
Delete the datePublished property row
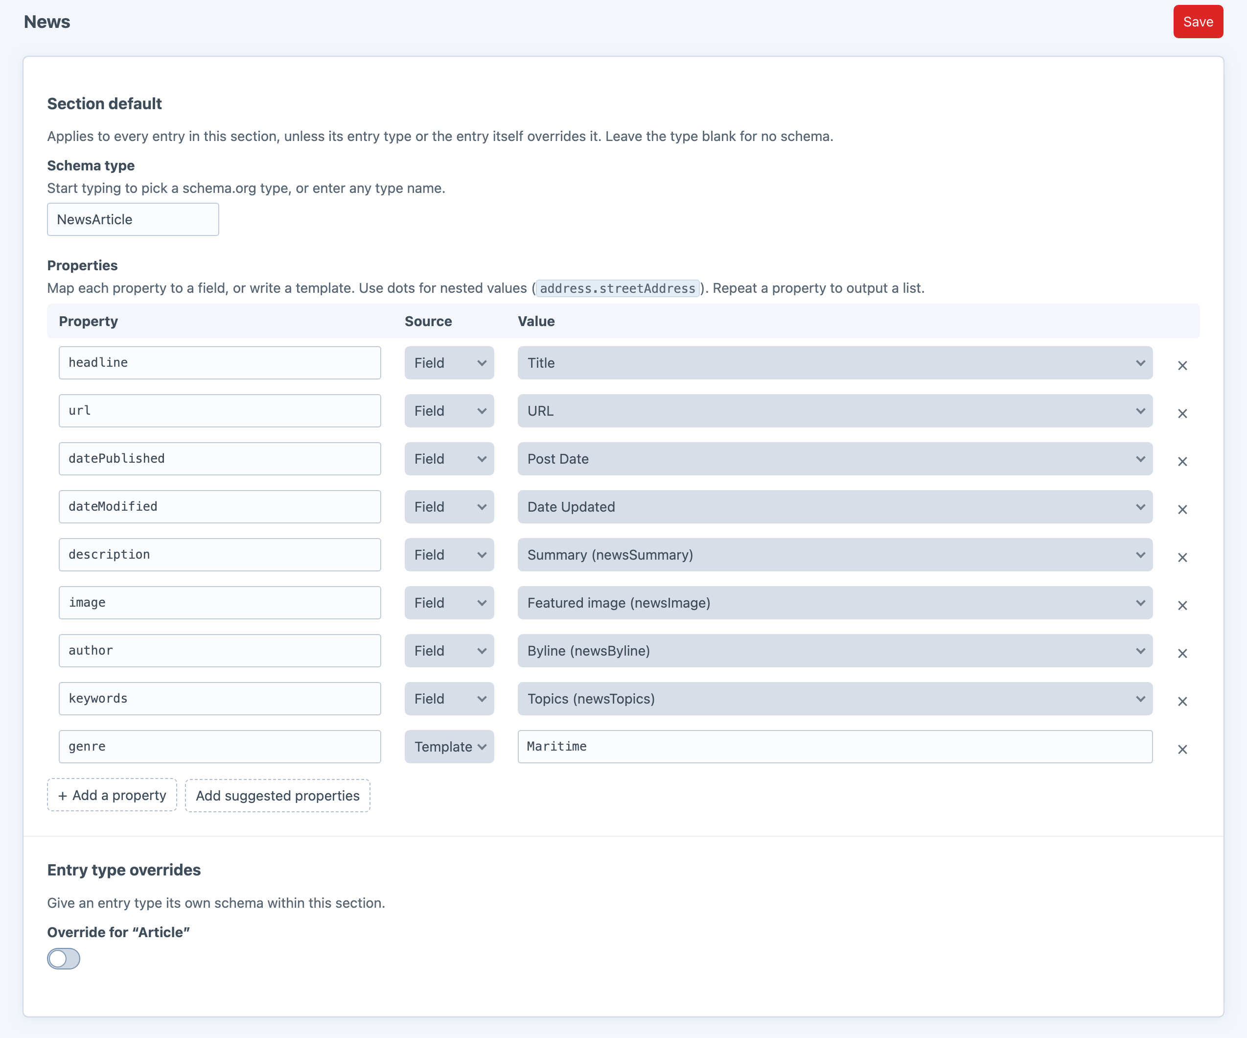[x=1182, y=462]
